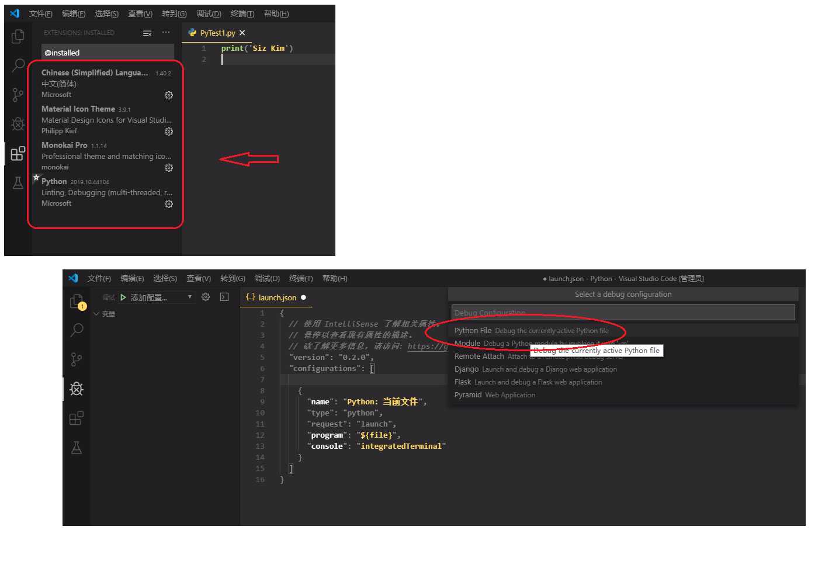Click the Debug Configuration input field
Viewport: 825px width, 568px height.
pos(623,312)
